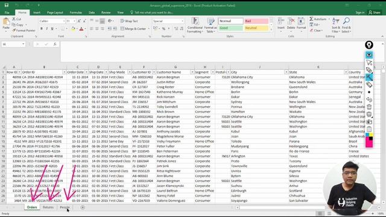Click the Cut scissors command
Screen dimensions: 386x217
click(x=16, y=19)
